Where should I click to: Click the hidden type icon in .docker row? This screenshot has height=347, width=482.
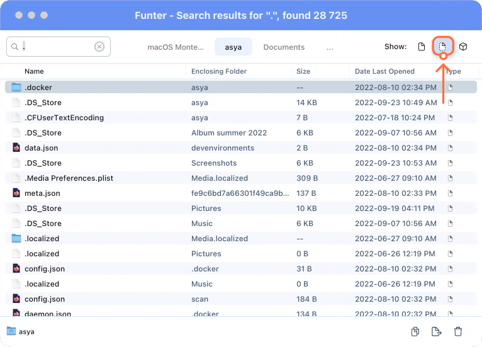click(451, 88)
